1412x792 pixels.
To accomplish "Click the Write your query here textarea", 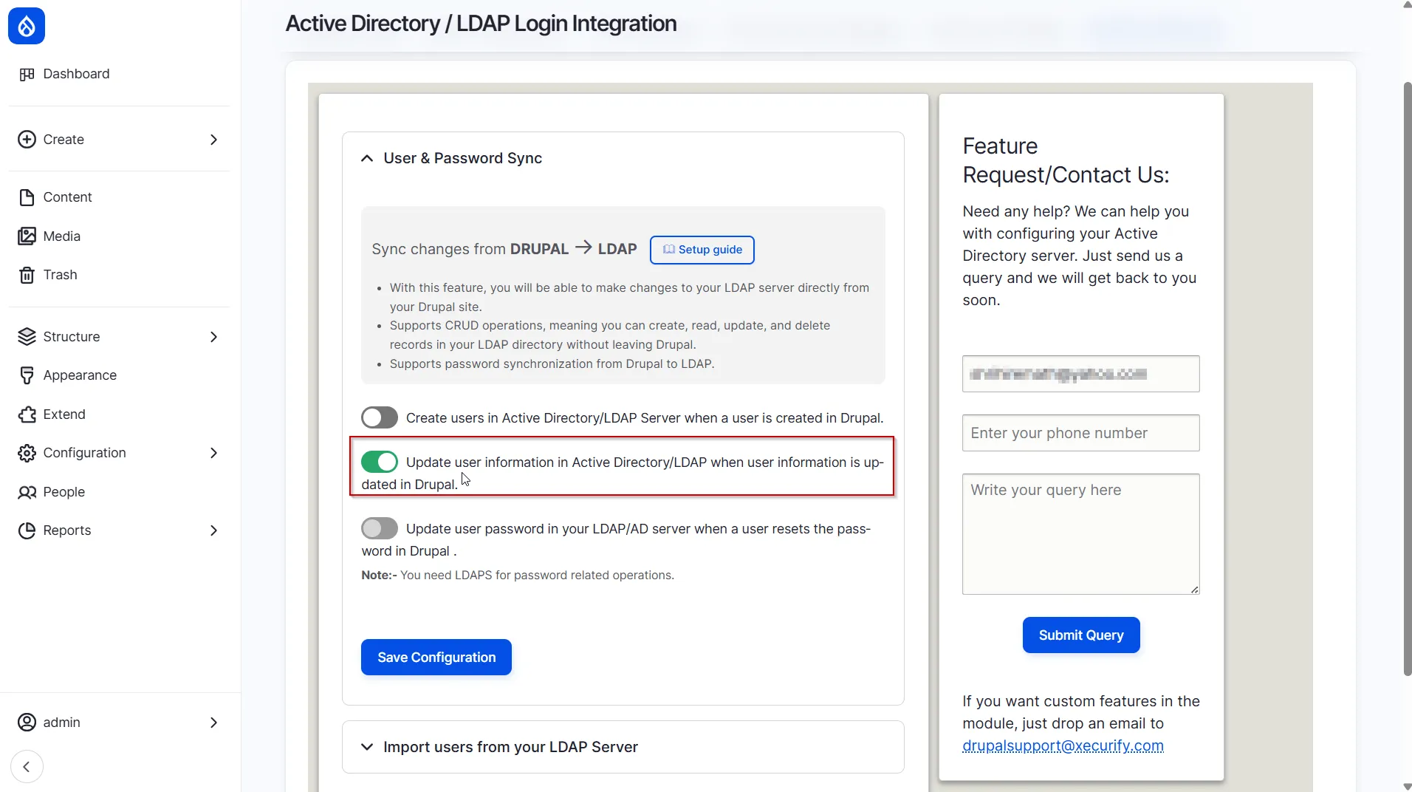I will tap(1081, 534).
